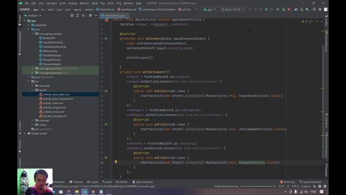Click the expand all icon in Project panel
The image size is (346, 195).
click(77, 16)
